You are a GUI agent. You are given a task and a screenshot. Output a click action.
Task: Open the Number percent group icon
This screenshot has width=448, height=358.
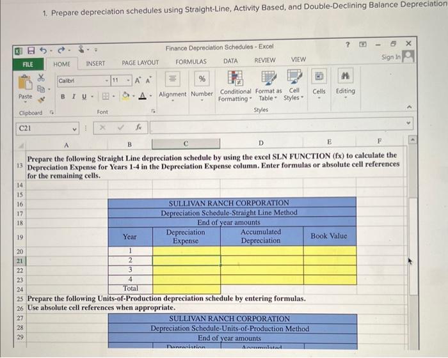coord(202,79)
